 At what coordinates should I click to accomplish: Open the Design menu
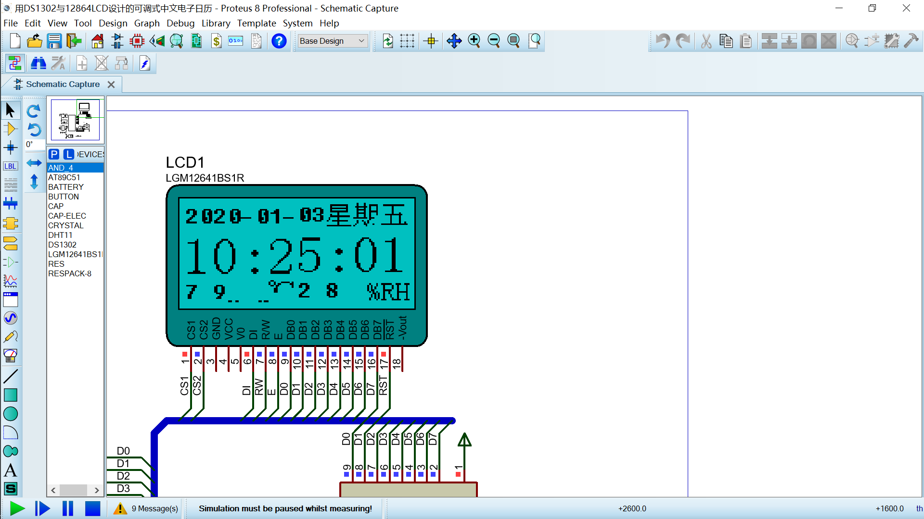click(x=113, y=23)
